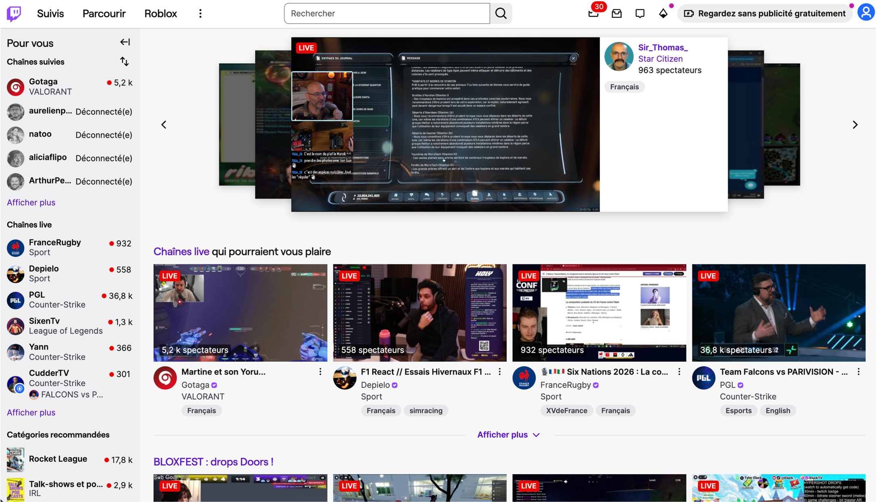876x502 pixels.
Task: Open the Chaînes live heading link
Action: pyautogui.click(x=181, y=251)
